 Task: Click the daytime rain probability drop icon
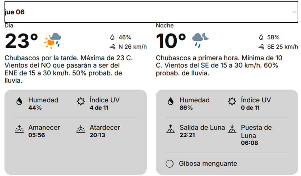coord(112,38)
